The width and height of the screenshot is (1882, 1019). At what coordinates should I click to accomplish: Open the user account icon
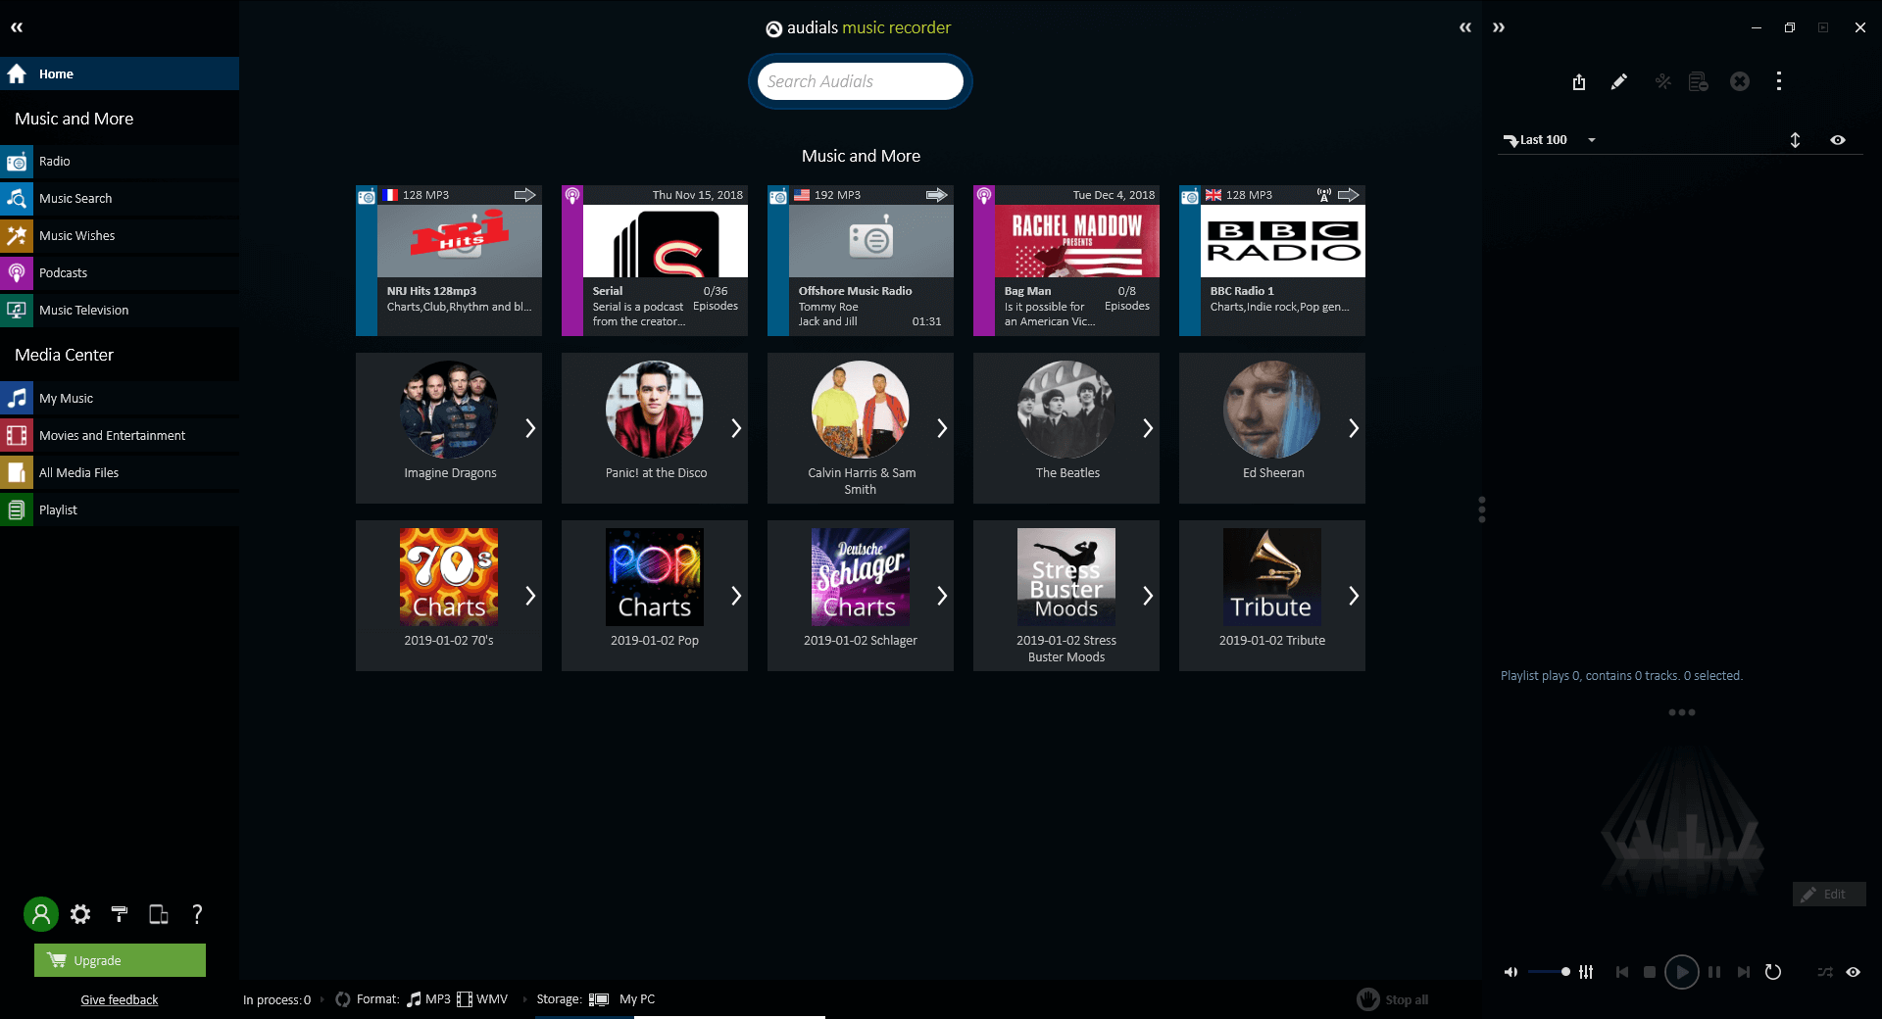[41, 914]
